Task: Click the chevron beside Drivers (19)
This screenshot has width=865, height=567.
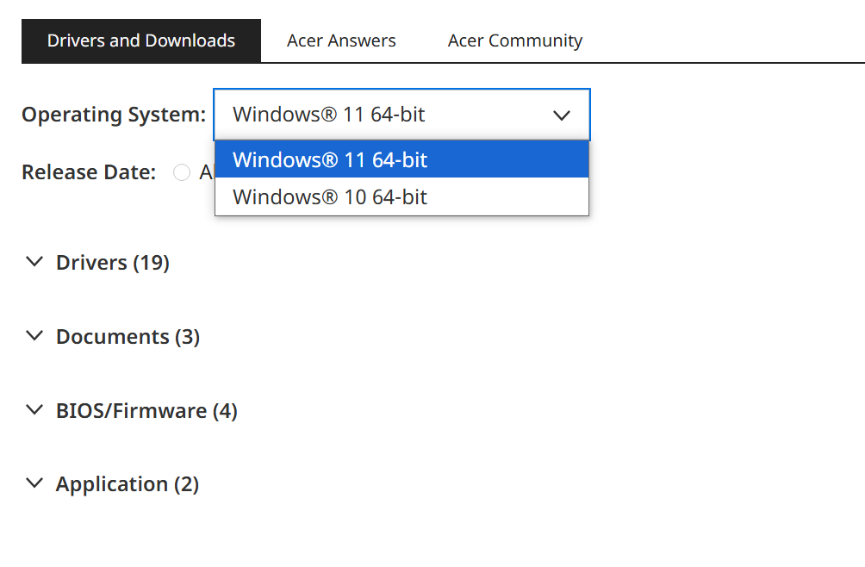Action: [x=34, y=261]
